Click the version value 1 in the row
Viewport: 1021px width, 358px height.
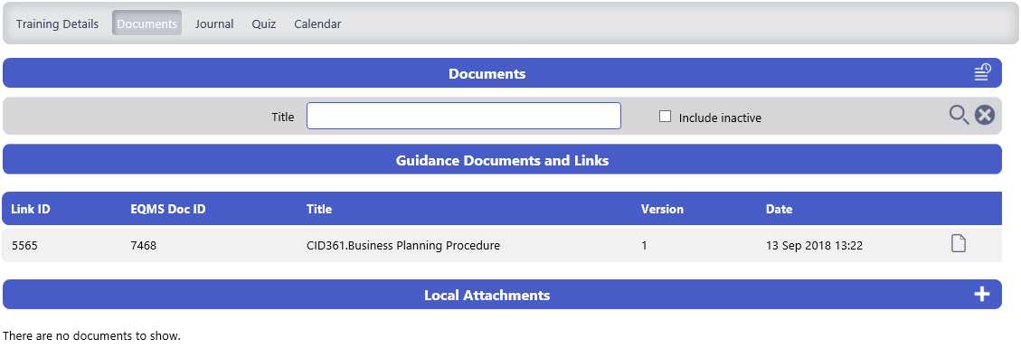(644, 245)
